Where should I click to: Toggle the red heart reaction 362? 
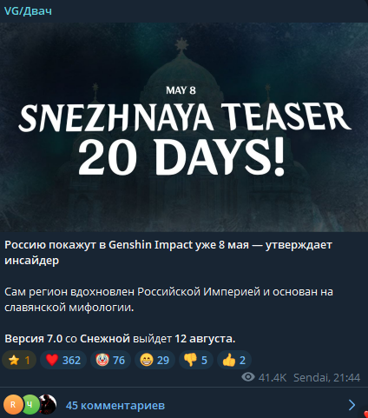click(x=63, y=360)
